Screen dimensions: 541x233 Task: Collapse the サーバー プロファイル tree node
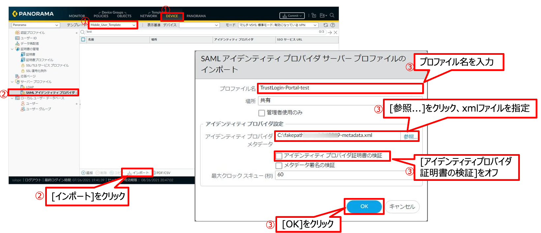pyautogui.click(x=12, y=82)
